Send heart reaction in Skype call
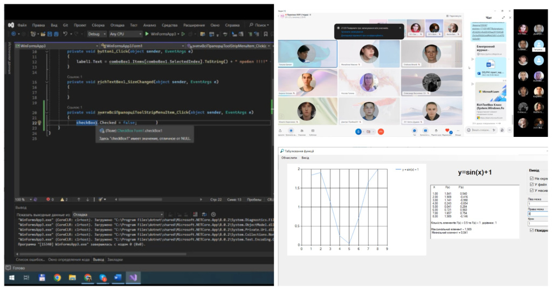The width and height of the screenshot is (552, 290). (x=447, y=131)
